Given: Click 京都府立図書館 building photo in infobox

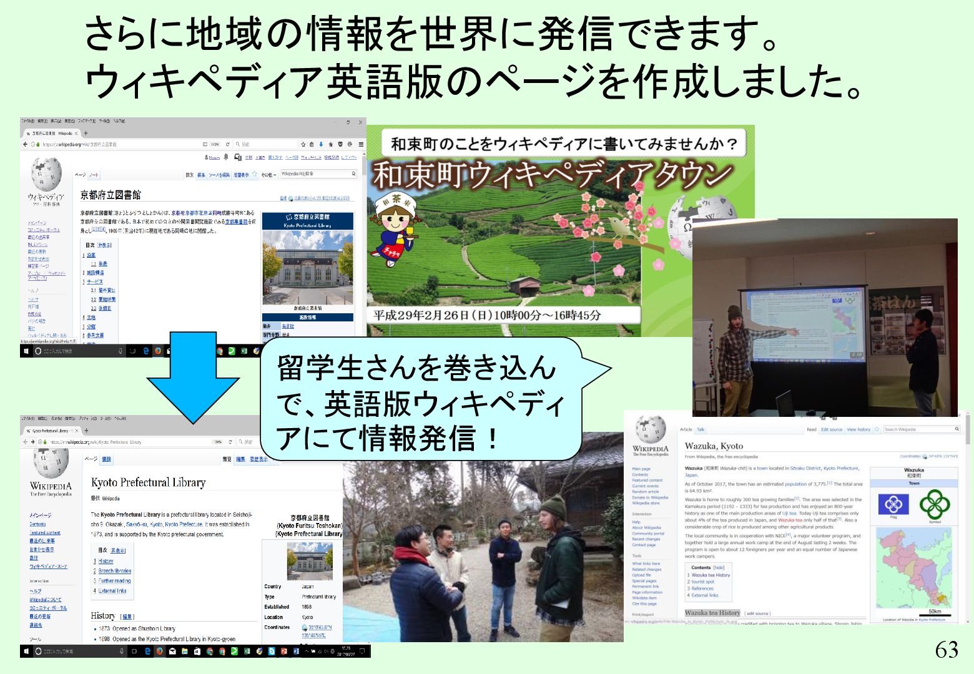Looking at the screenshot, I should pos(308,267).
